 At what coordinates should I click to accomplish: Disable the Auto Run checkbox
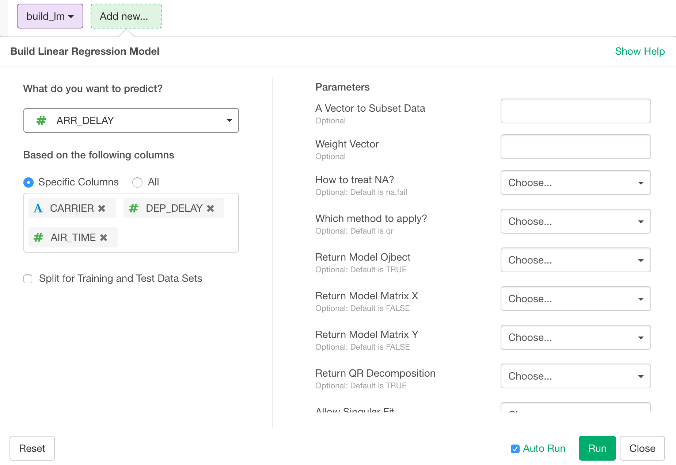[515, 449]
